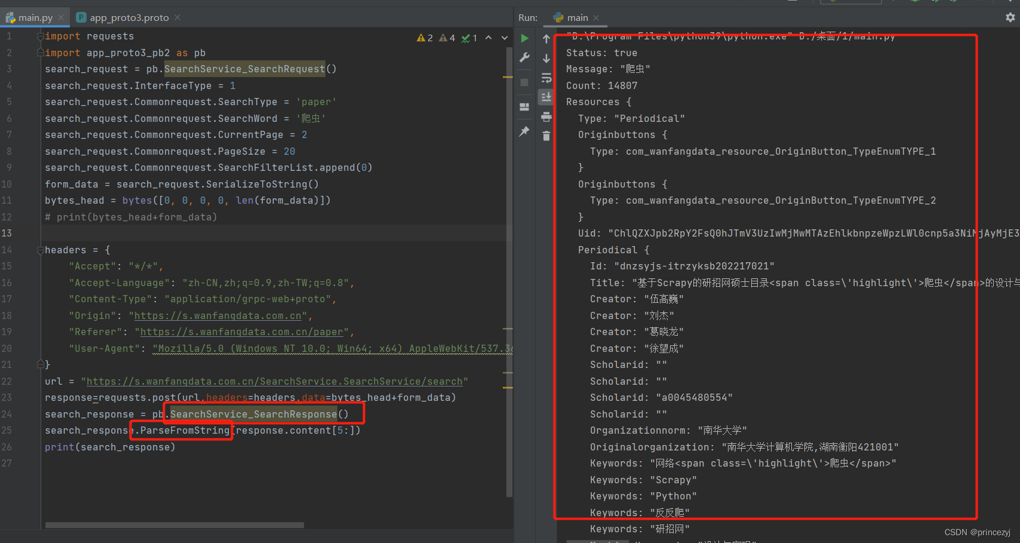Show the 4 weak warnings indicator

447,38
